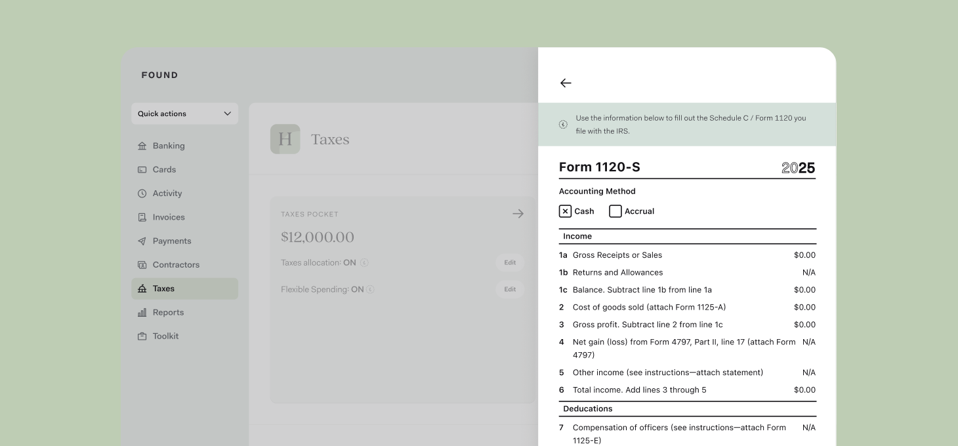Click the Activity clock icon

(142, 193)
